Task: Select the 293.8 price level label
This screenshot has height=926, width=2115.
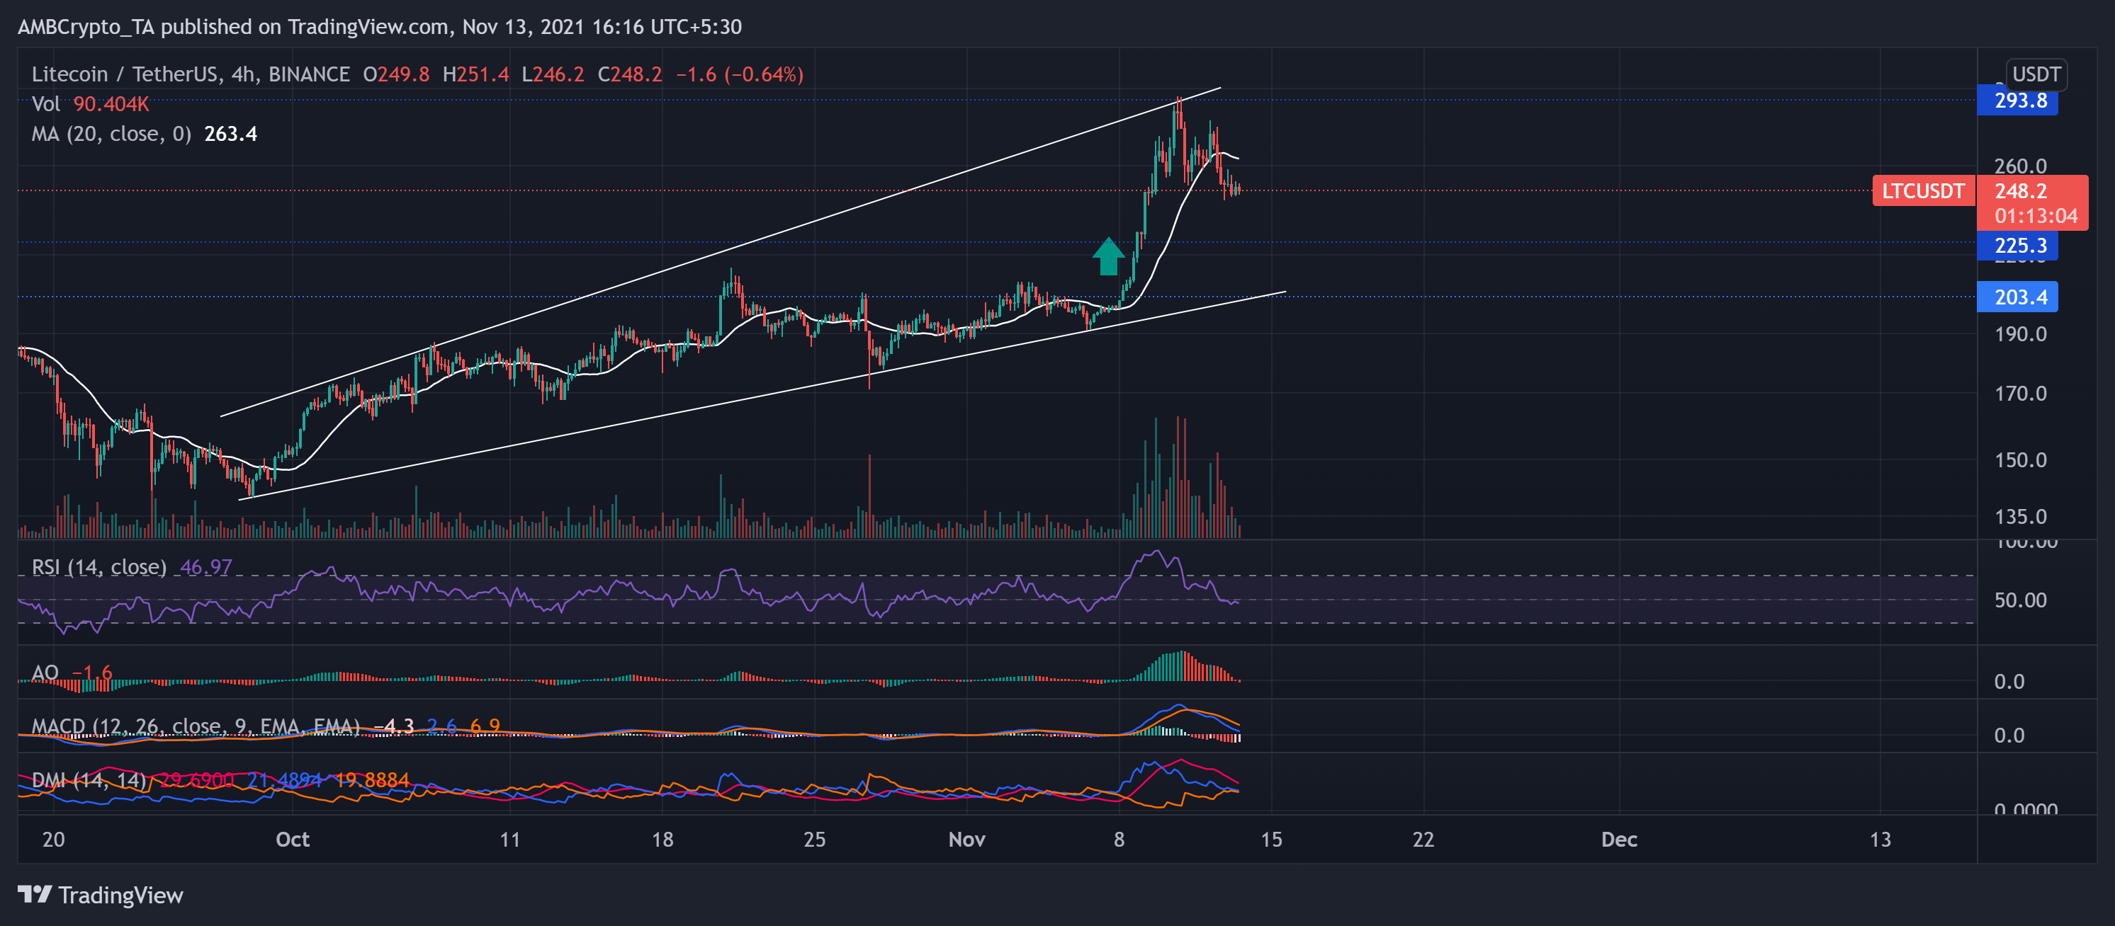Action: (2017, 101)
